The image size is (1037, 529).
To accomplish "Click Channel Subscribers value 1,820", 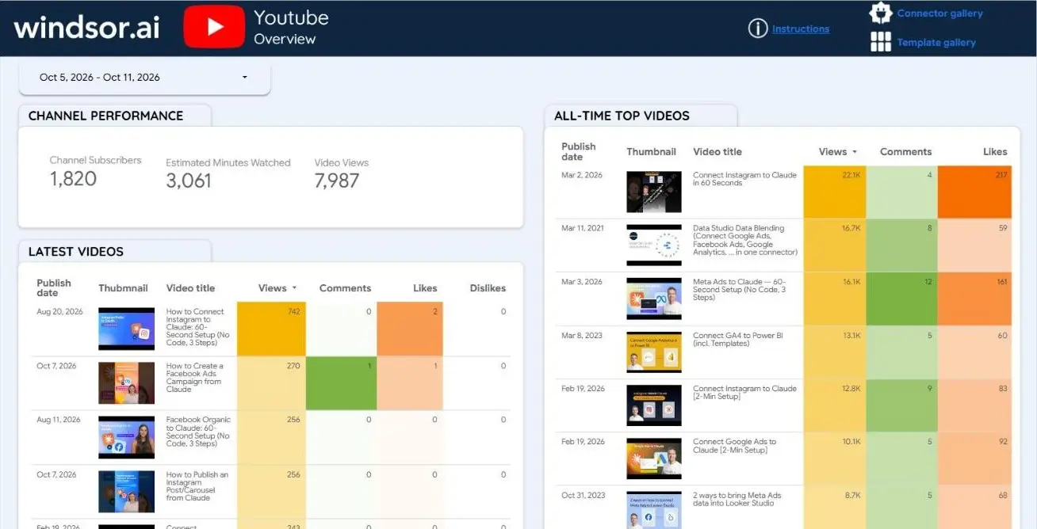I will tap(73, 179).
